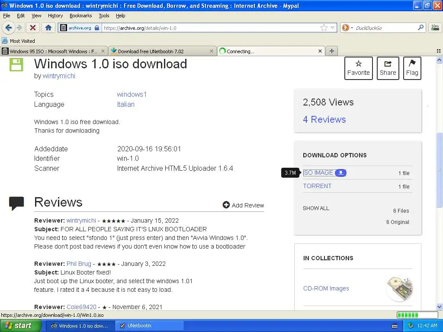Screen dimensions: 443x332
Task: Open the Help menu
Action: point(120,16)
